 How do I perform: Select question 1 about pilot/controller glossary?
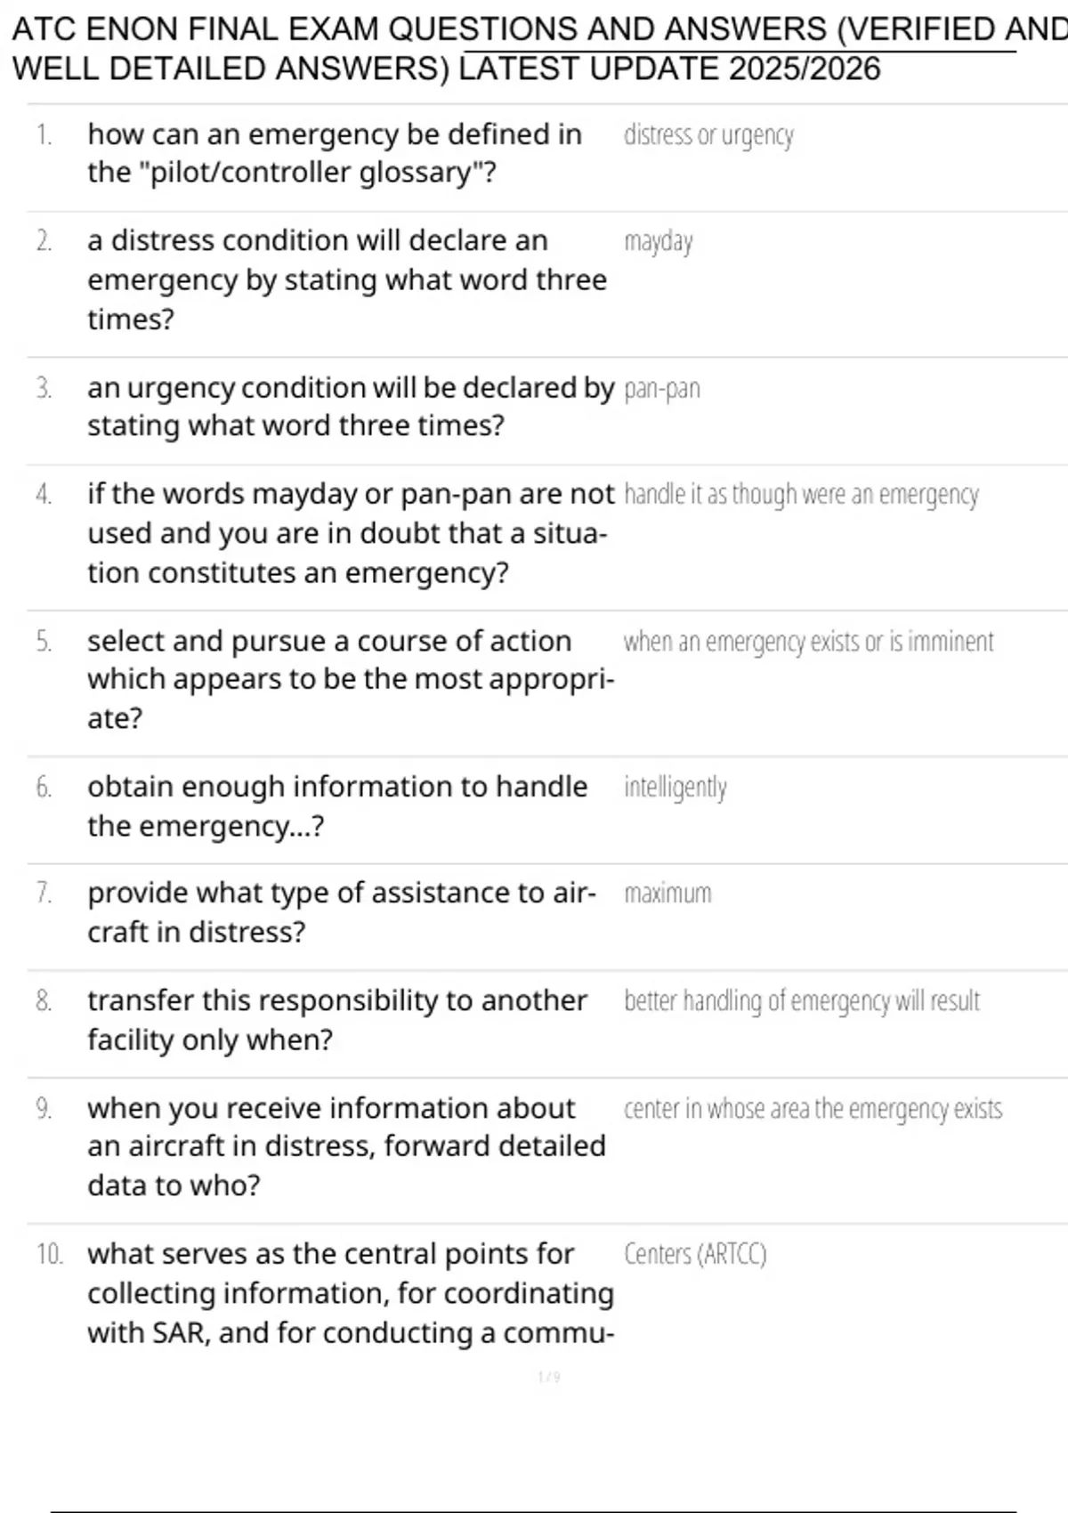pyautogui.click(x=335, y=153)
